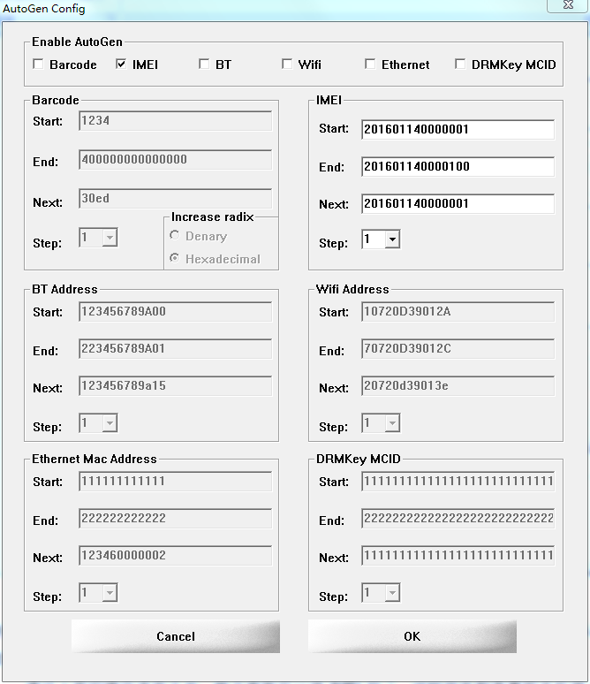Click the Ethernet Mac Next field

pyautogui.click(x=175, y=556)
